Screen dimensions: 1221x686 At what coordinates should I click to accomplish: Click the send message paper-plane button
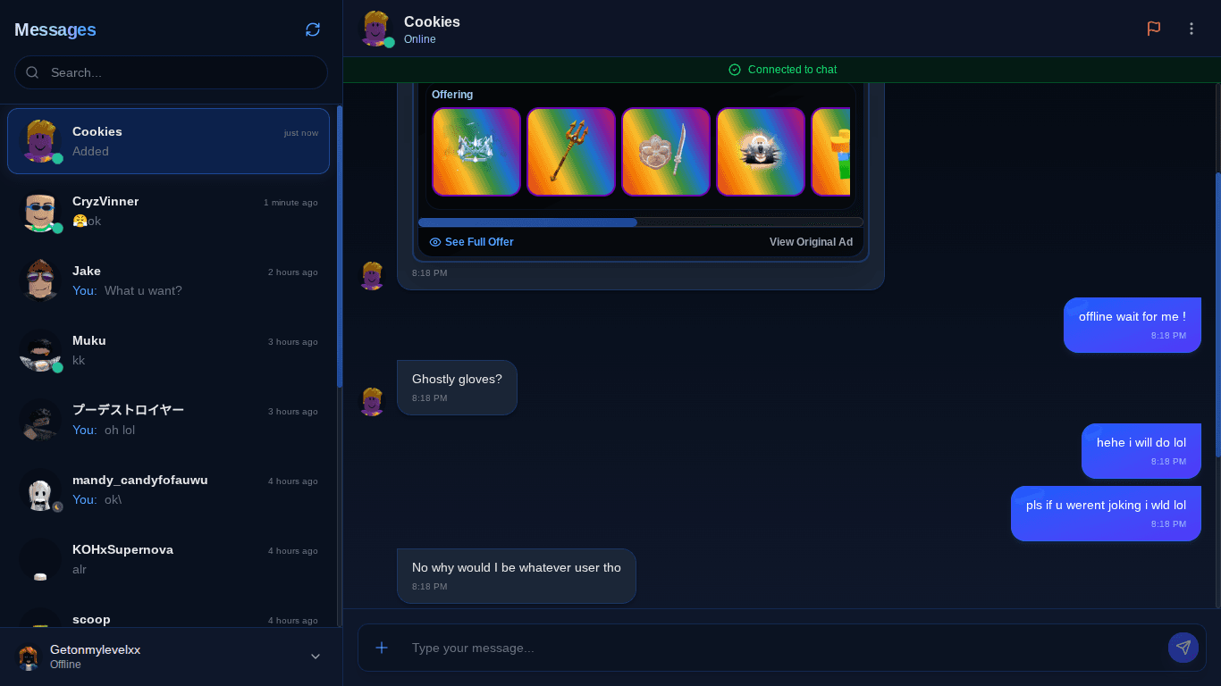(x=1183, y=648)
